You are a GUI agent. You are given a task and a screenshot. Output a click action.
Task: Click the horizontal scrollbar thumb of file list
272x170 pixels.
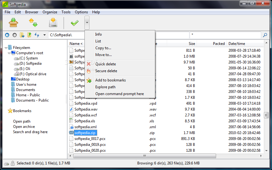(144, 156)
